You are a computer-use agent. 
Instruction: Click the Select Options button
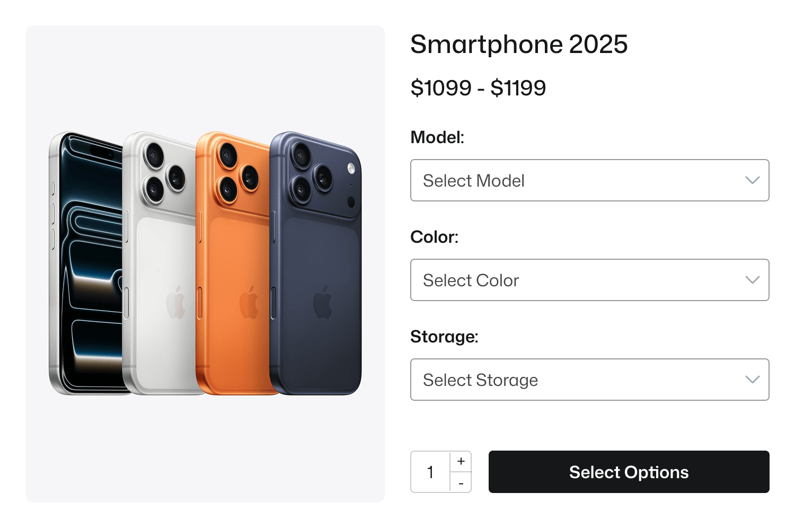(x=629, y=472)
